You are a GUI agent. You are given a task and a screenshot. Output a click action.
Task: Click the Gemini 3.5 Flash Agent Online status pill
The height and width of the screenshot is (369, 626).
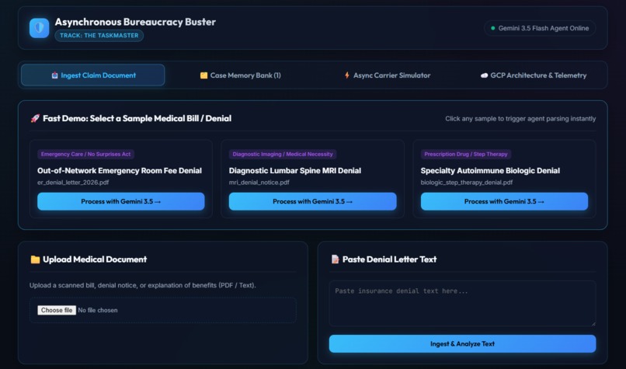click(540, 28)
